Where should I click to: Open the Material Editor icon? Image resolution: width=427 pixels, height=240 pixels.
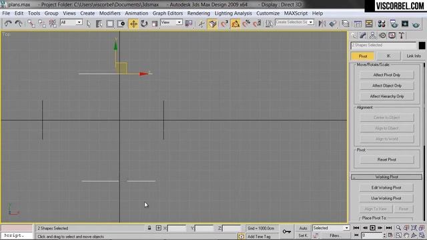pyautogui.click(x=382, y=24)
